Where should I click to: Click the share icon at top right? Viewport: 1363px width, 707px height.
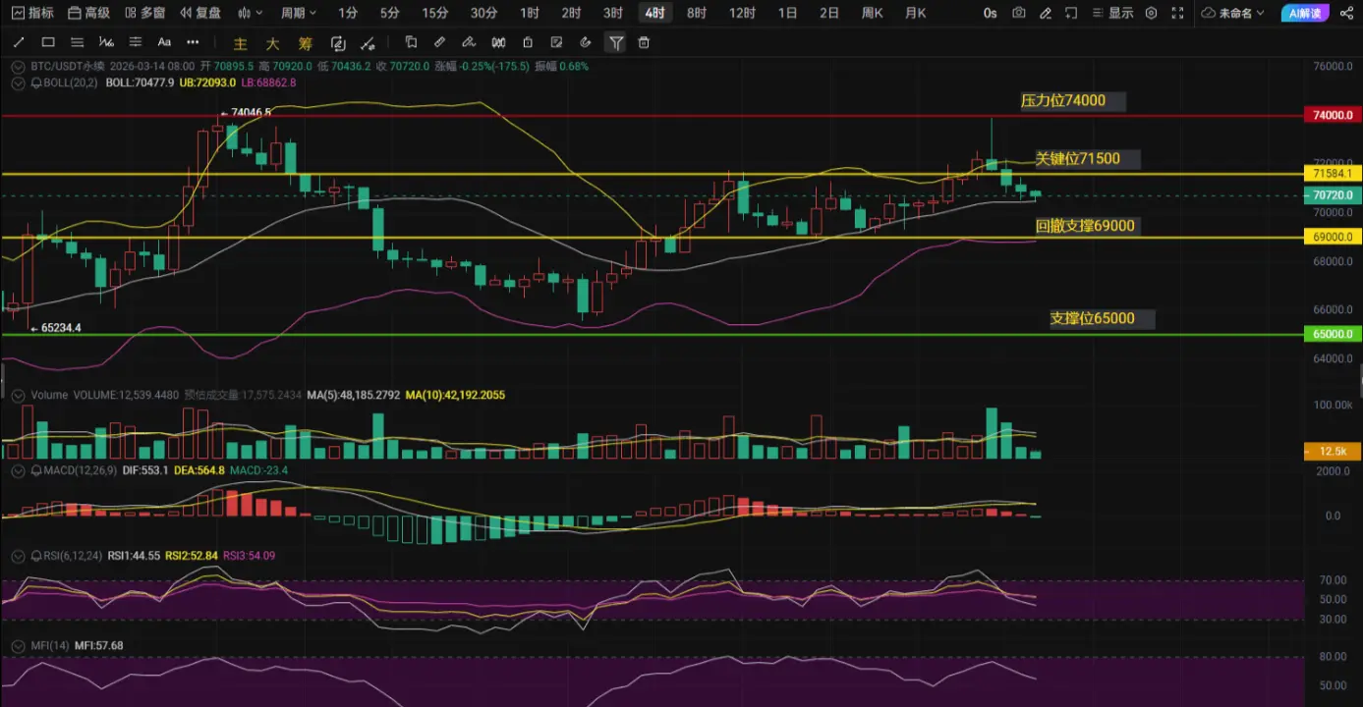[x=1346, y=13]
